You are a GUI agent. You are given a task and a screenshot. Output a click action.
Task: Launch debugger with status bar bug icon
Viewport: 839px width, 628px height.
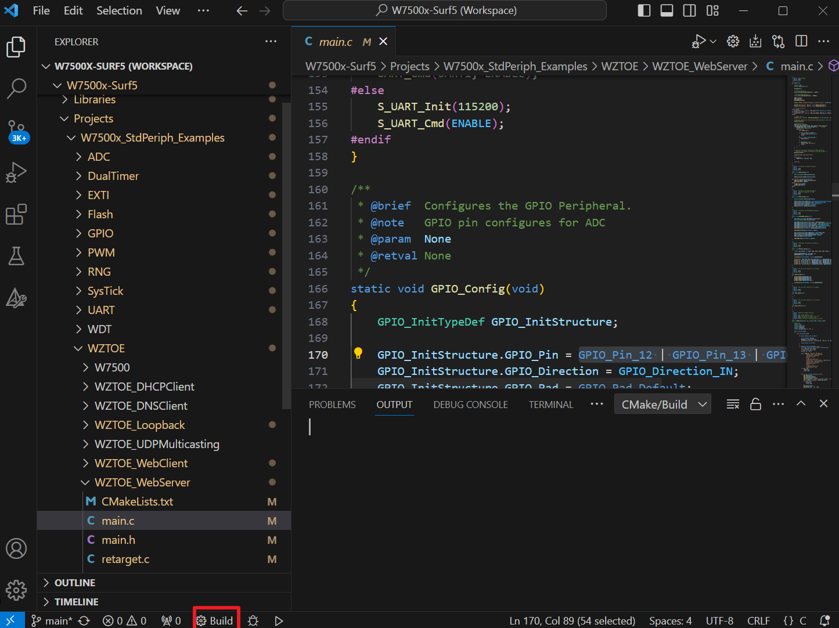pos(253,620)
